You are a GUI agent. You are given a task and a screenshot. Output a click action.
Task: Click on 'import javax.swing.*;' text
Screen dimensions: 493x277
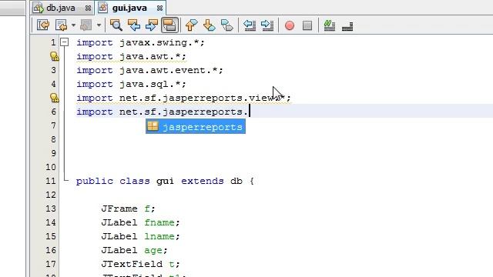(140, 42)
